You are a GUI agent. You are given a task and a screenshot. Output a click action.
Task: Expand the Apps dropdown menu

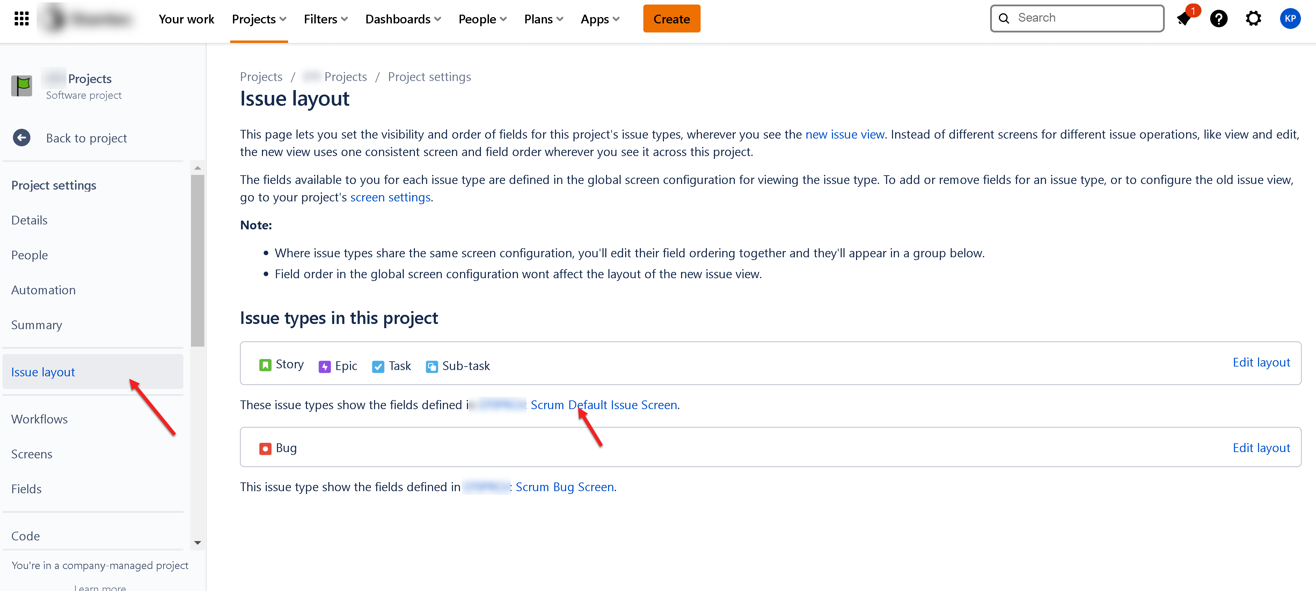(x=600, y=19)
